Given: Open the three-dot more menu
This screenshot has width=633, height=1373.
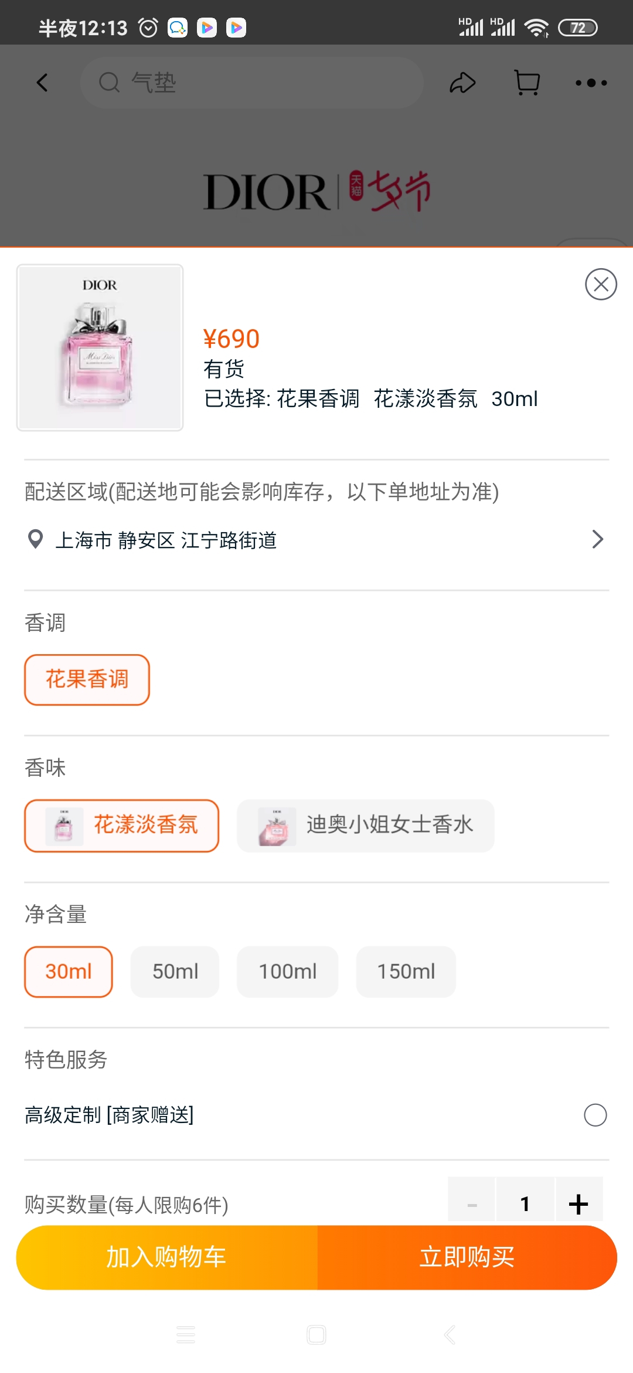Looking at the screenshot, I should (x=591, y=83).
